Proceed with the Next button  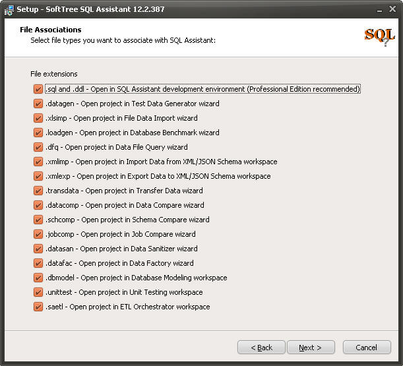coord(311,348)
